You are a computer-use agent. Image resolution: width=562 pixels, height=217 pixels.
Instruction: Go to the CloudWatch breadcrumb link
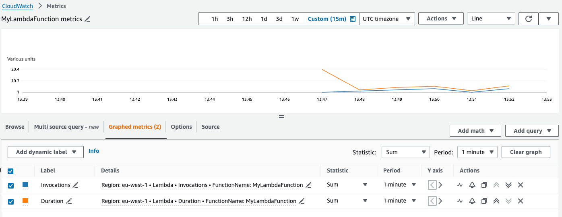point(17,6)
